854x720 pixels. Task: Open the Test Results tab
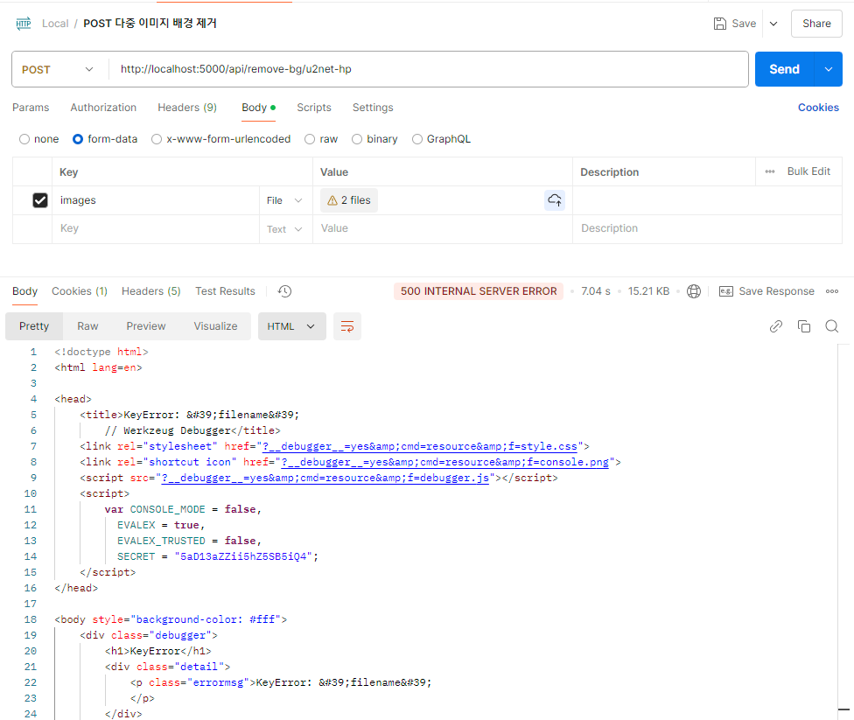225,291
